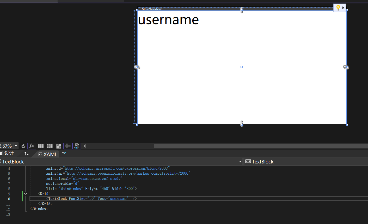
Task: Swap panes with the arrows icon
Action: [x=27, y=153]
